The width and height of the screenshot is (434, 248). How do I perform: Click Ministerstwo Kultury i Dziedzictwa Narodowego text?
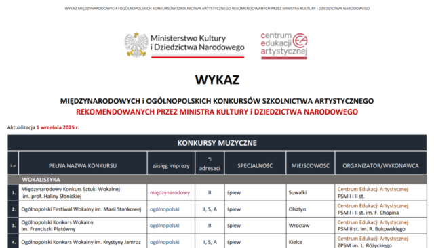197,43
